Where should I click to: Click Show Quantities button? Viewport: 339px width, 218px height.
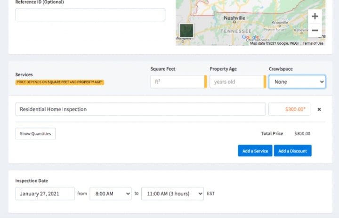(35, 134)
